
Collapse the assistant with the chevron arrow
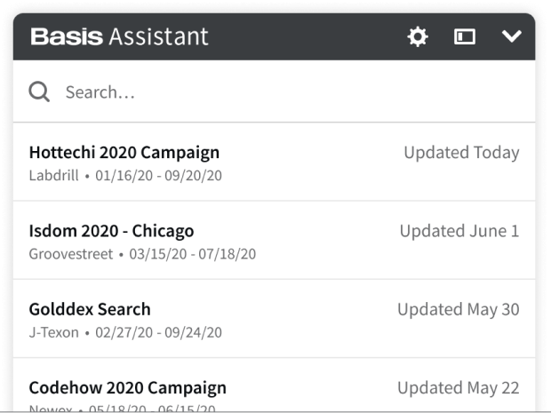click(511, 36)
